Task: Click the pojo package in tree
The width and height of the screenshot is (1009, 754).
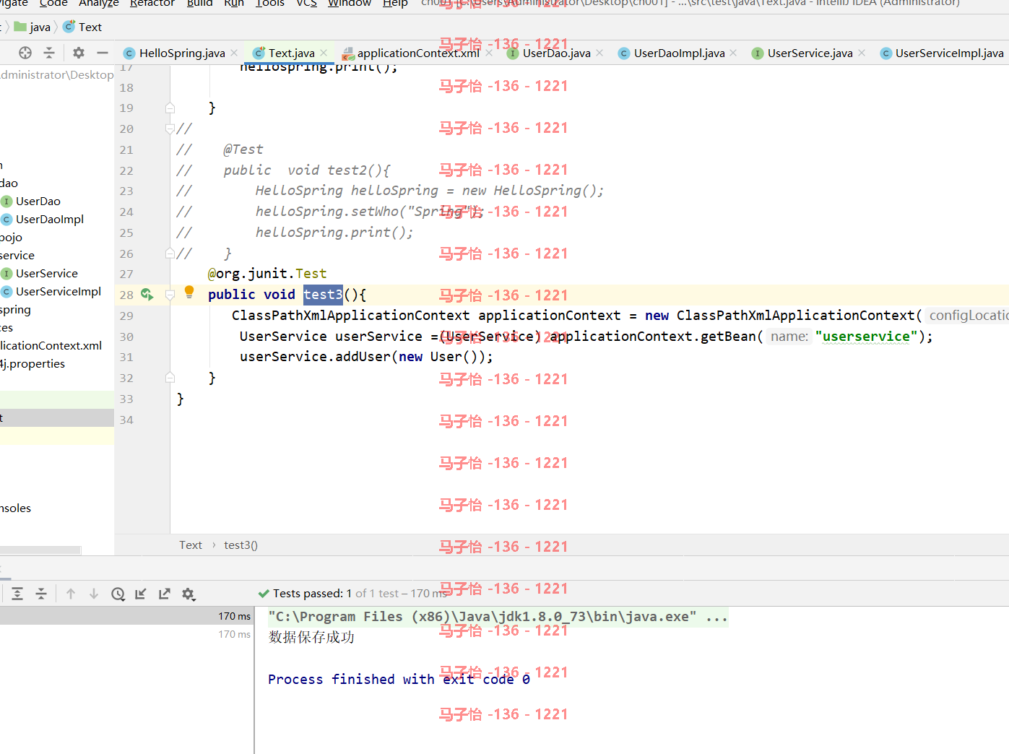Action: pyautogui.click(x=11, y=237)
